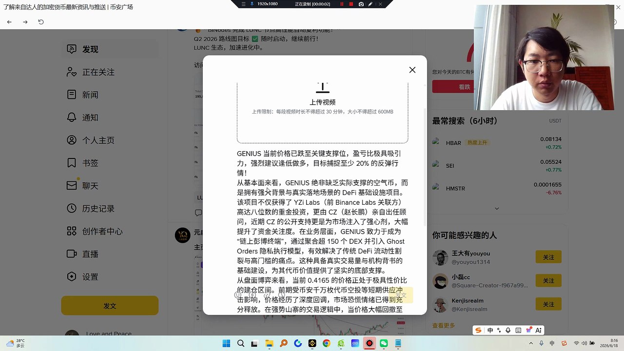Close the post dialog with the X
Screen dimensions: 624x351
[x=412, y=70]
